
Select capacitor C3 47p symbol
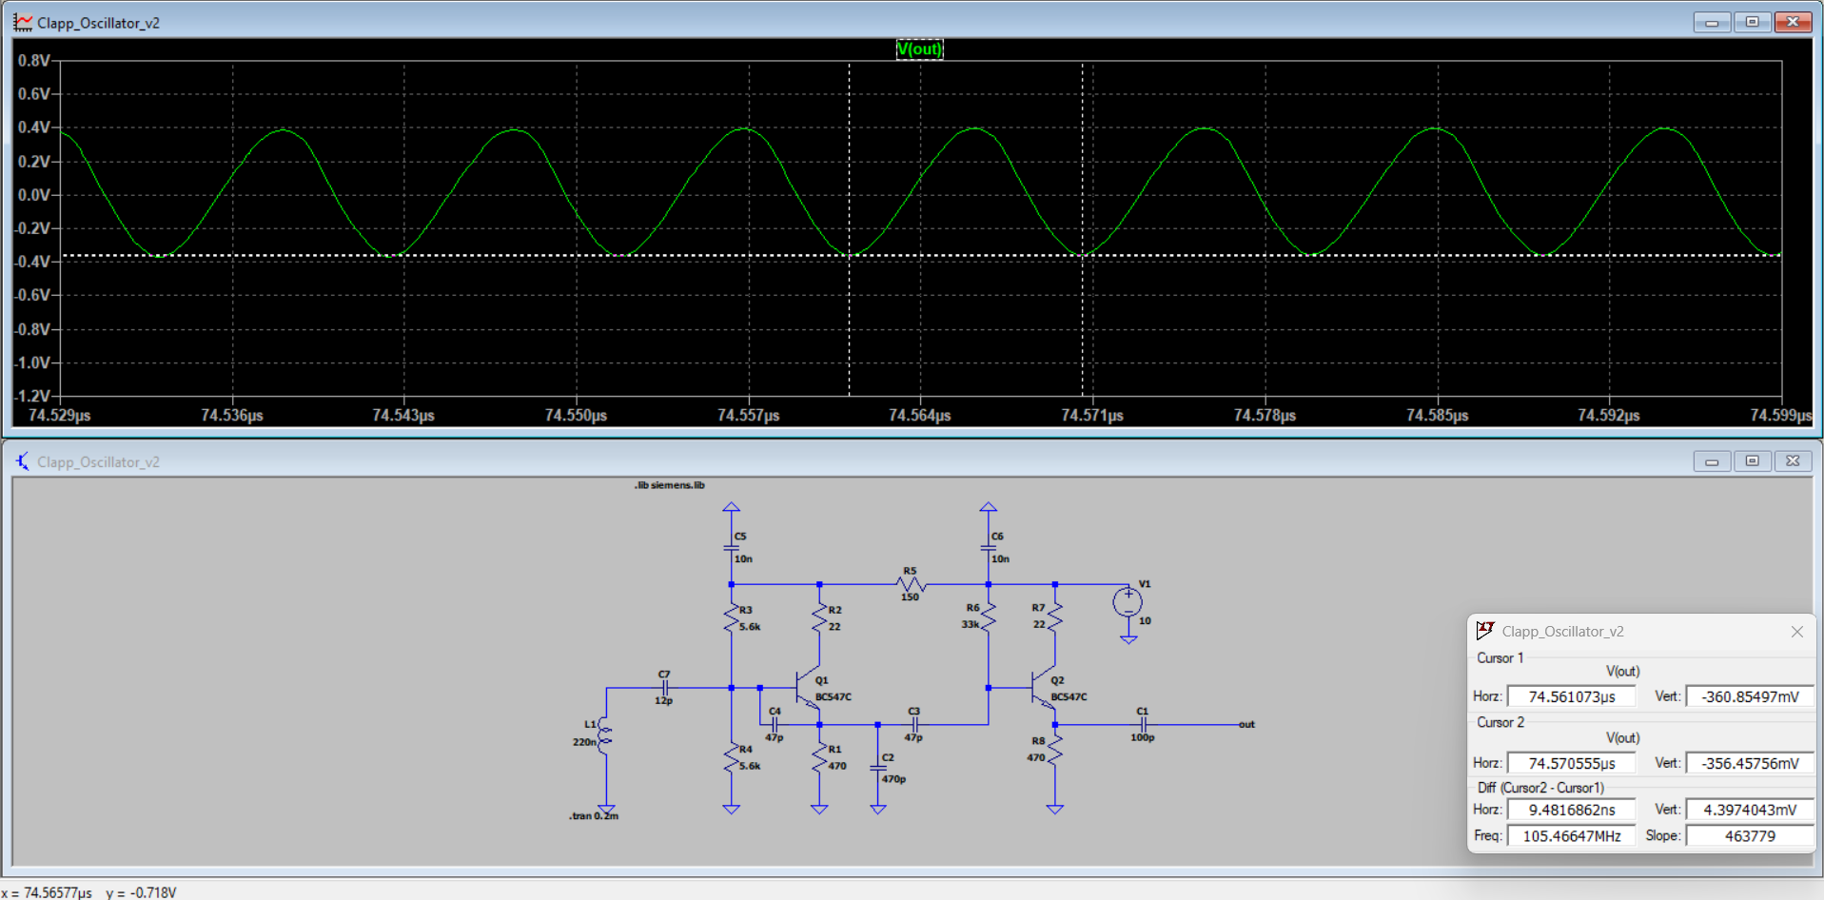coord(914,724)
